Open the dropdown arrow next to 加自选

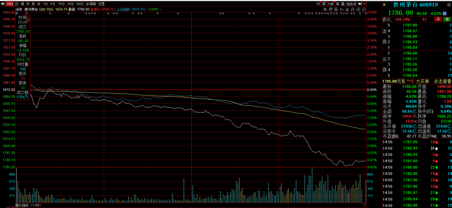365,4
